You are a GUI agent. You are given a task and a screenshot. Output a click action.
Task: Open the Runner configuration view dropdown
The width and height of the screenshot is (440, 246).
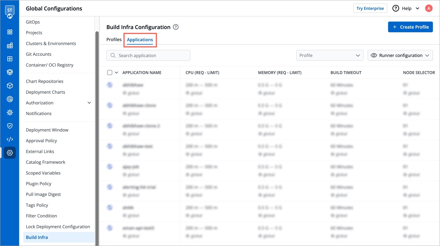[400, 56]
